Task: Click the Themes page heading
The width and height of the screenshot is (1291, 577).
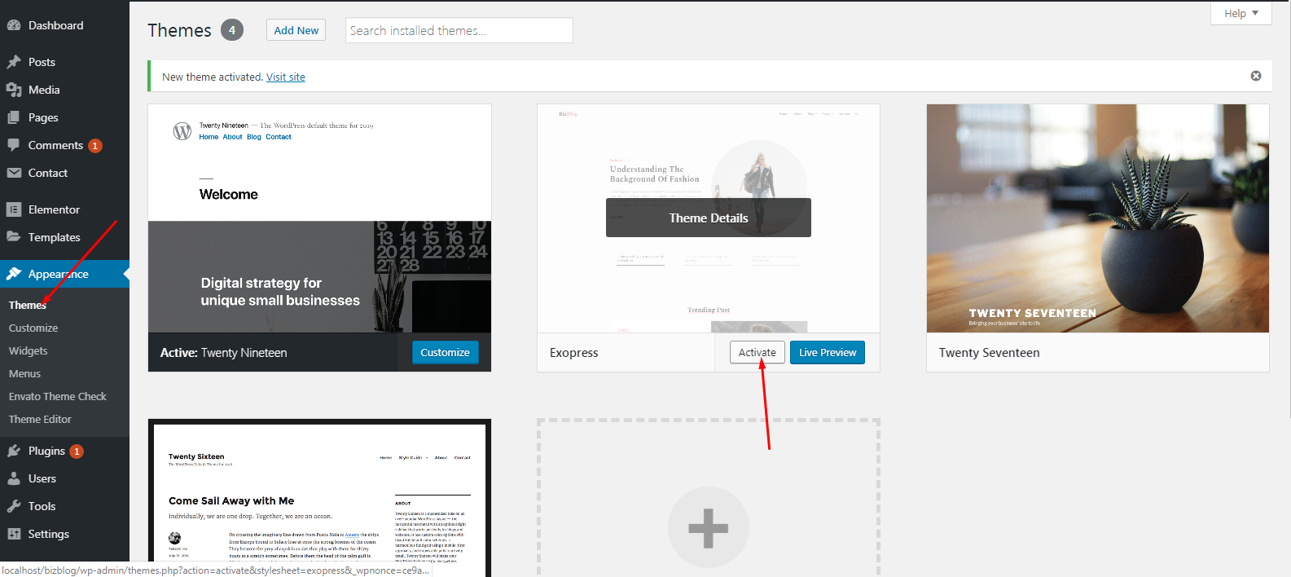Action: point(179,30)
